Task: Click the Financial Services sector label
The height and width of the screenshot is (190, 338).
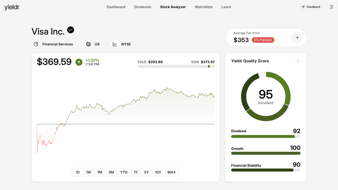Action: coord(57,44)
